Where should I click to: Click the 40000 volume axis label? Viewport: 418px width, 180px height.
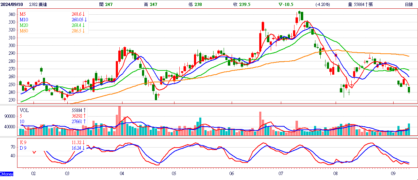[9, 127]
